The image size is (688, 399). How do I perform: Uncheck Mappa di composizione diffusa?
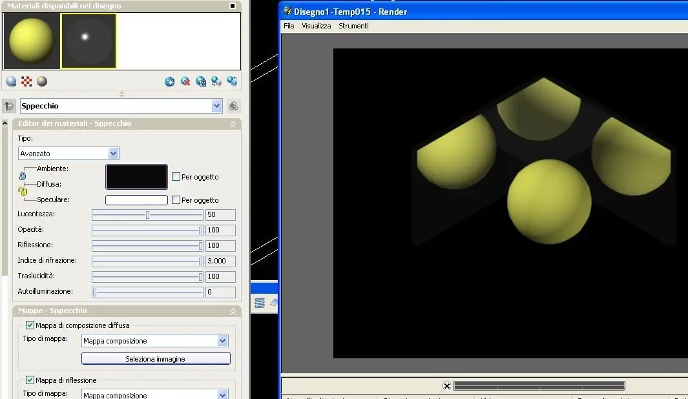point(30,325)
